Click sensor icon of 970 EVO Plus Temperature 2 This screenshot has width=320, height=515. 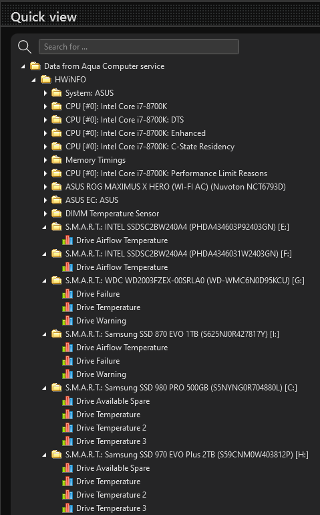(67, 495)
